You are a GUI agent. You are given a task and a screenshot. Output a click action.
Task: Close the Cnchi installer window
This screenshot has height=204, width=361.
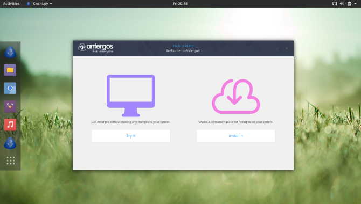pos(287,48)
